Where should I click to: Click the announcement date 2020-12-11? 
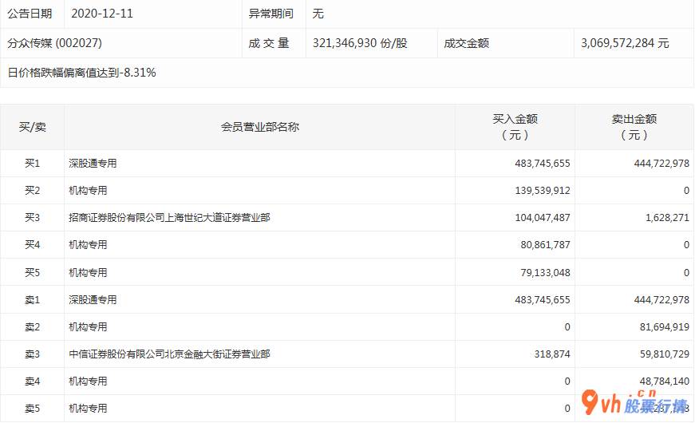tap(102, 14)
